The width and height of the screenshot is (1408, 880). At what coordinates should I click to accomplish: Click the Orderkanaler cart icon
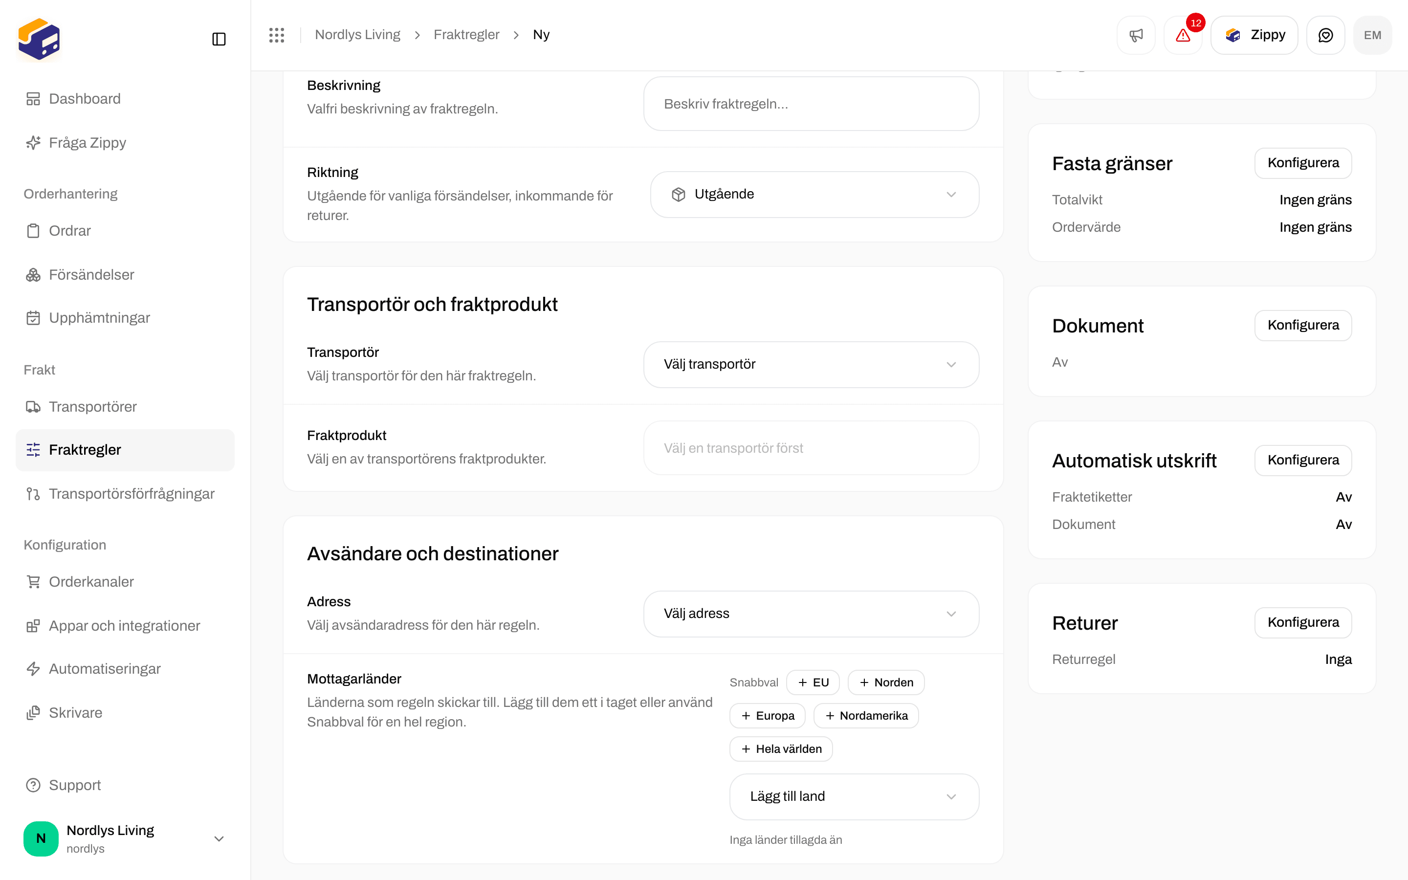33,582
